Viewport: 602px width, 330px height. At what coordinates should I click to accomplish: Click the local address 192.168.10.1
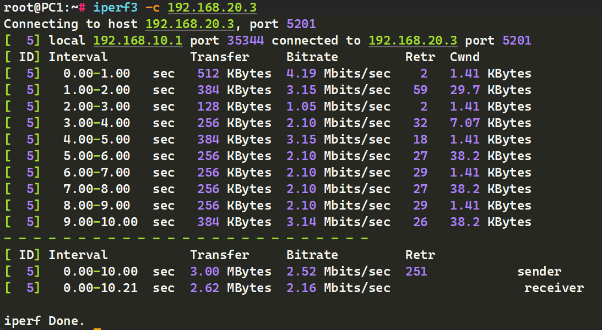click(138, 40)
